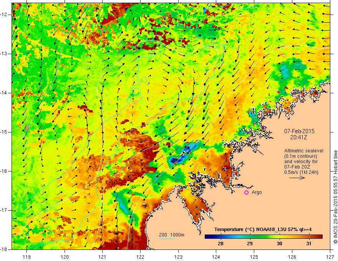Viewport: 338px width, 261px height.
Task: Click the longitude axis label 123
Action: tap(178, 257)
